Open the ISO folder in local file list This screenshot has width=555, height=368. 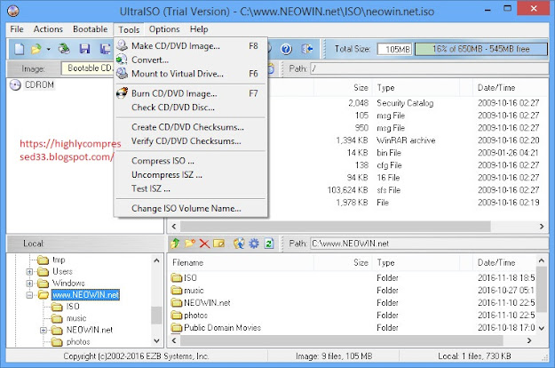(x=184, y=277)
